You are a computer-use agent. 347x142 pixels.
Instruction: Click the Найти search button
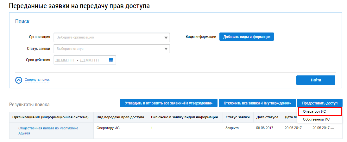[316, 80]
